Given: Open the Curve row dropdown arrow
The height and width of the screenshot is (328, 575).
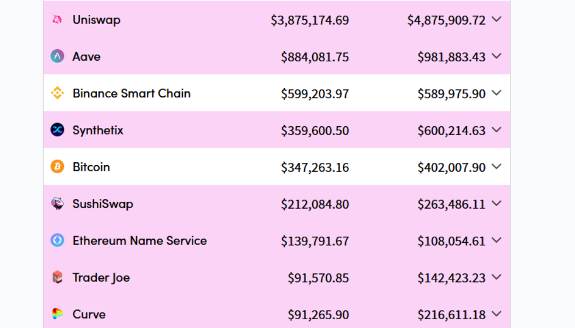Looking at the screenshot, I should (497, 314).
